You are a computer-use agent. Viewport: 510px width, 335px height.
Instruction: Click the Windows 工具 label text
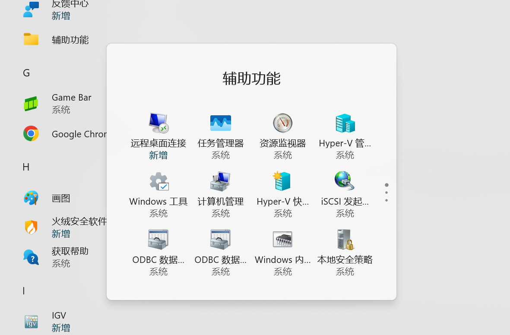158,201
